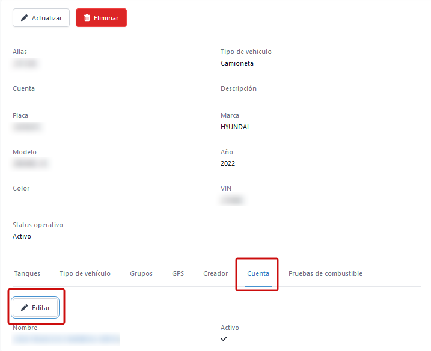
Task: Click the Camioneta vehicle type value
Action: tap(237, 63)
